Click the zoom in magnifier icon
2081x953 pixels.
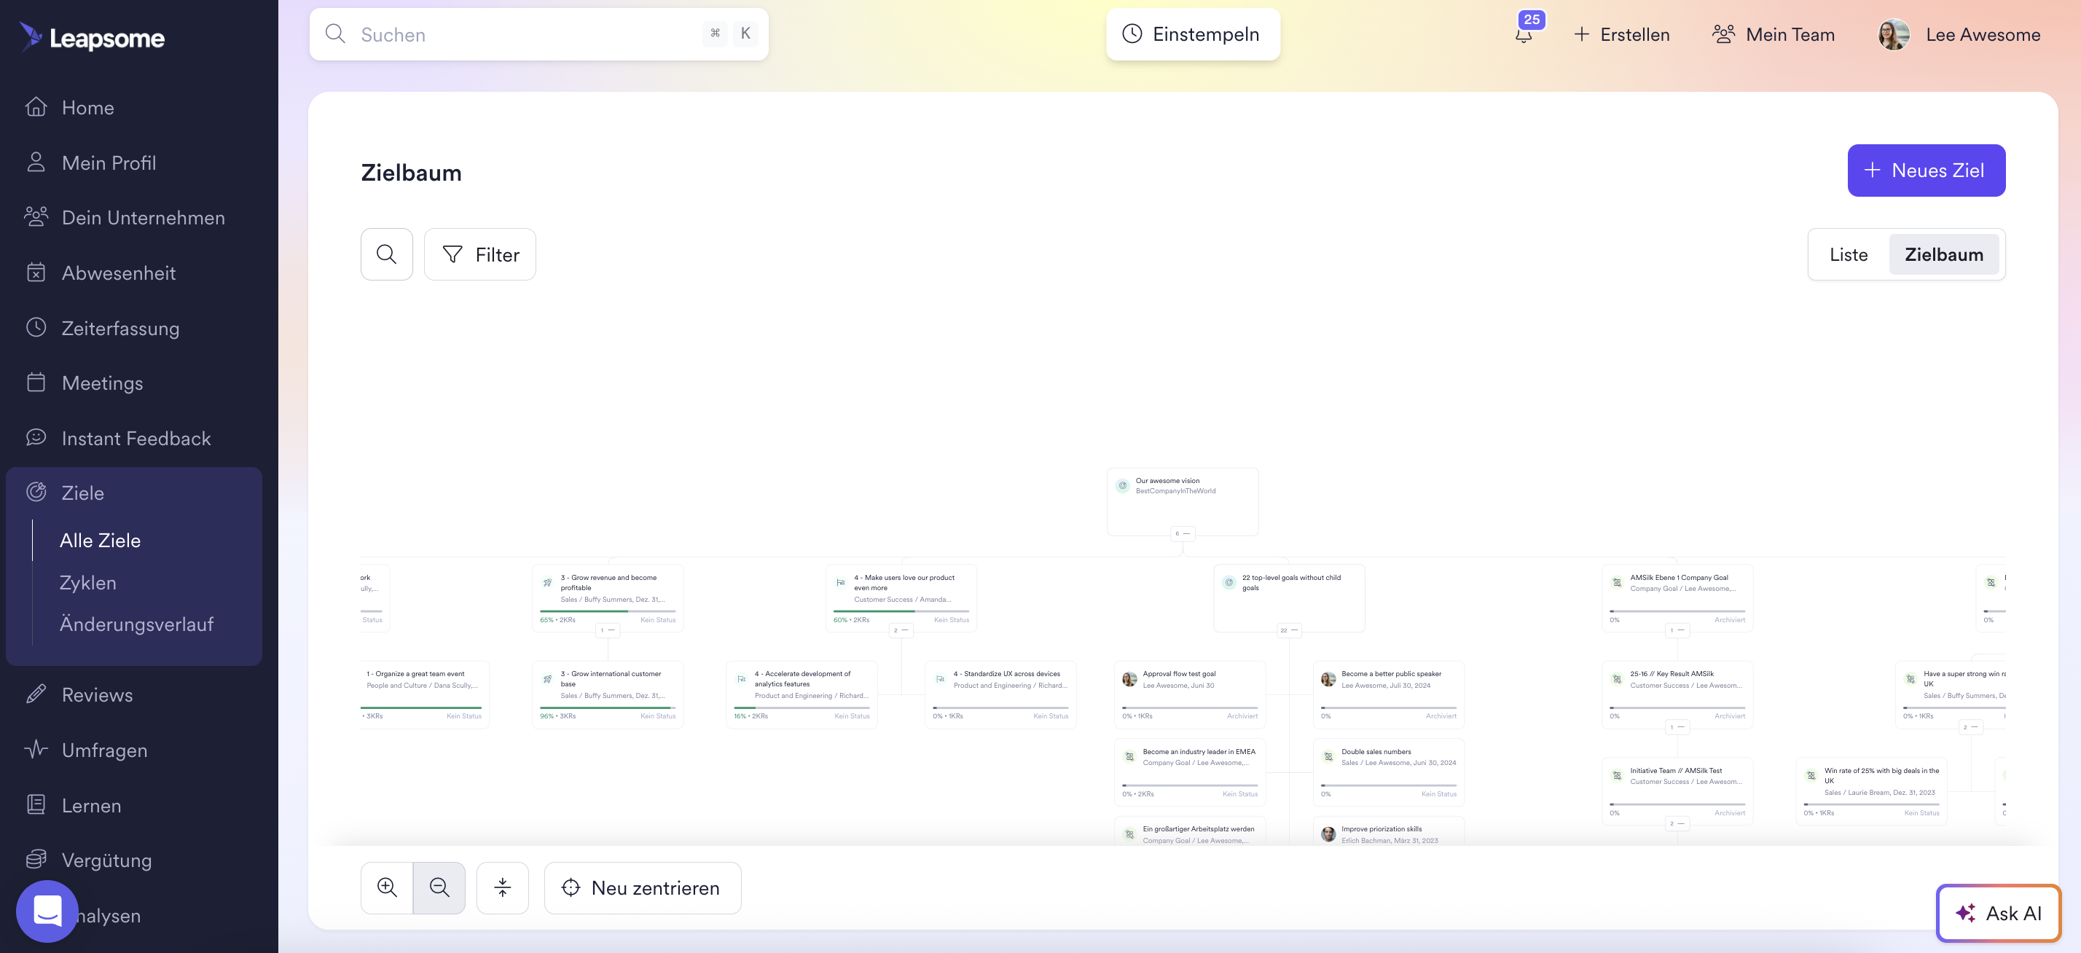[x=387, y=887]
